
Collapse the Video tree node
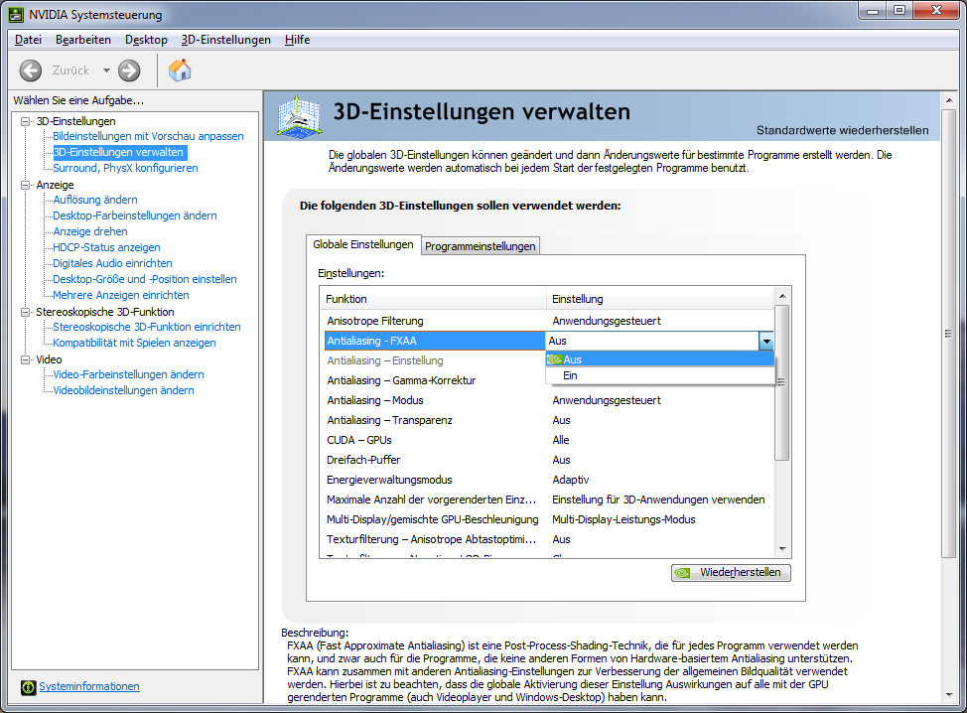[25, 359]
